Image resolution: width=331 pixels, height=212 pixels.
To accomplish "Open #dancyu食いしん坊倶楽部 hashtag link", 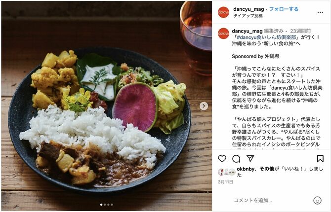I will [266, 37].
